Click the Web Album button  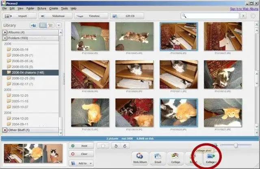(x=140, y=158)
